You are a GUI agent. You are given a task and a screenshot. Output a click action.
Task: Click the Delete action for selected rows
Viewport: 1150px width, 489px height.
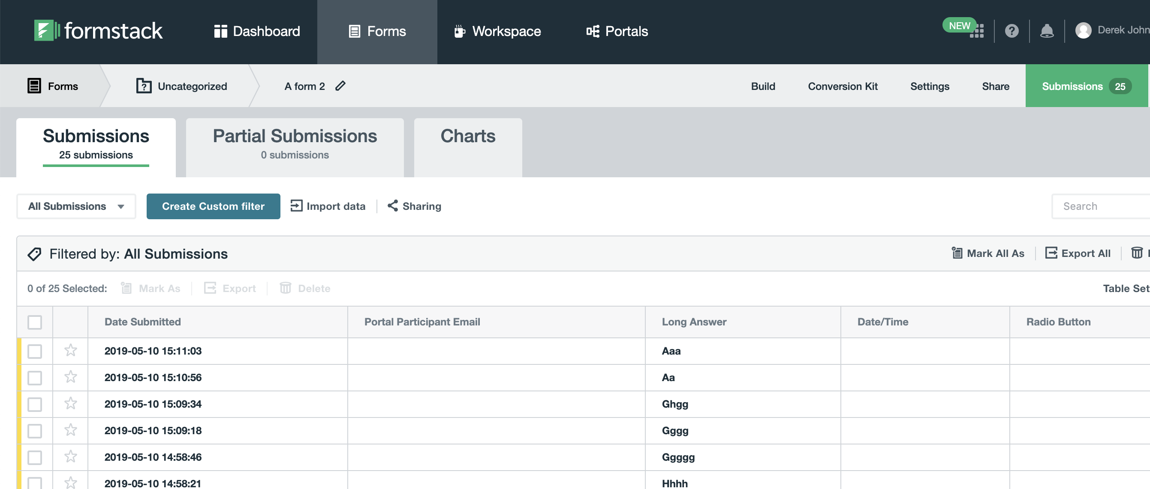(x=305, y=289)
